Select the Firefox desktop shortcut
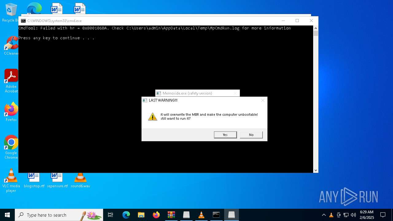The height and width of the screenshot is (221, 393). pyautogui.click(x=11, y=112)
